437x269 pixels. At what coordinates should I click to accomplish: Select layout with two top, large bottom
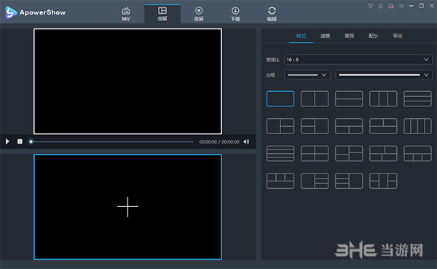[383, 126]
